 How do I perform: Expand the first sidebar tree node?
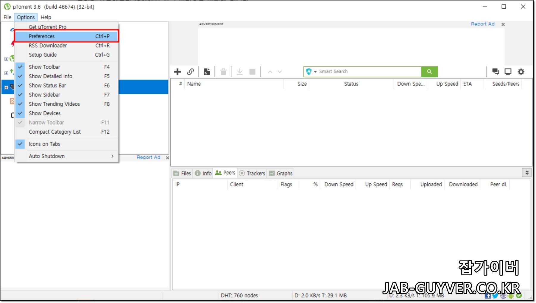pyautogui.click(x=6, y=59)
